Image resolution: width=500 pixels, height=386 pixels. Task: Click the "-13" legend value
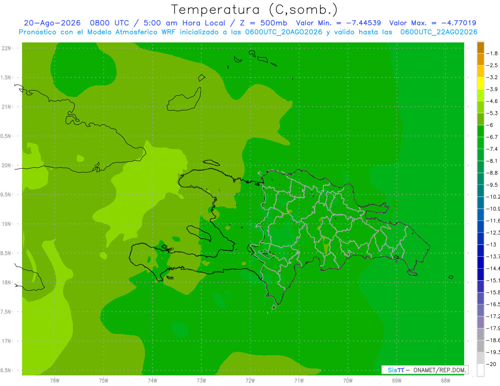pos(491,244)
